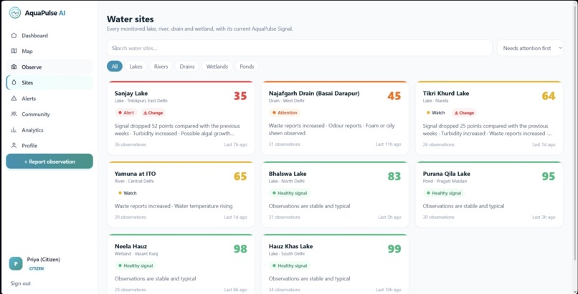Filter by Wetlands
This screenshot has height=294, width=578.
point(217,67)
